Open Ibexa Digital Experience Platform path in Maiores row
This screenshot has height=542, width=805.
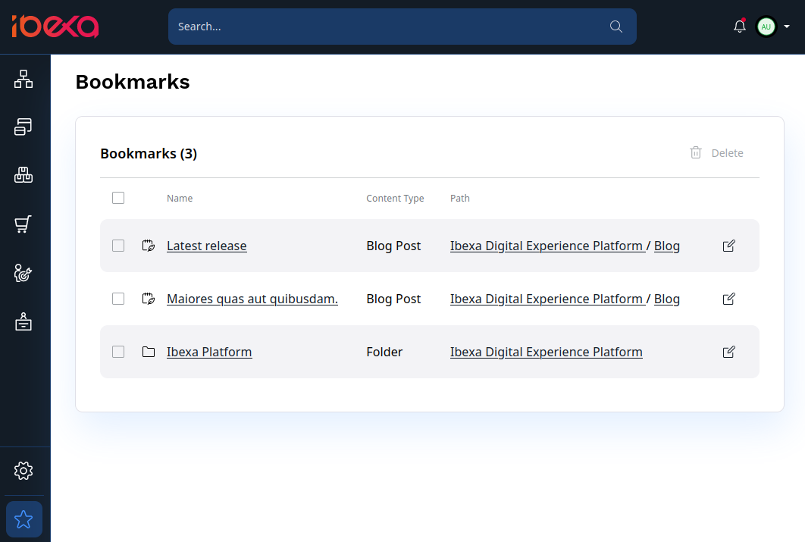(547, 299)
